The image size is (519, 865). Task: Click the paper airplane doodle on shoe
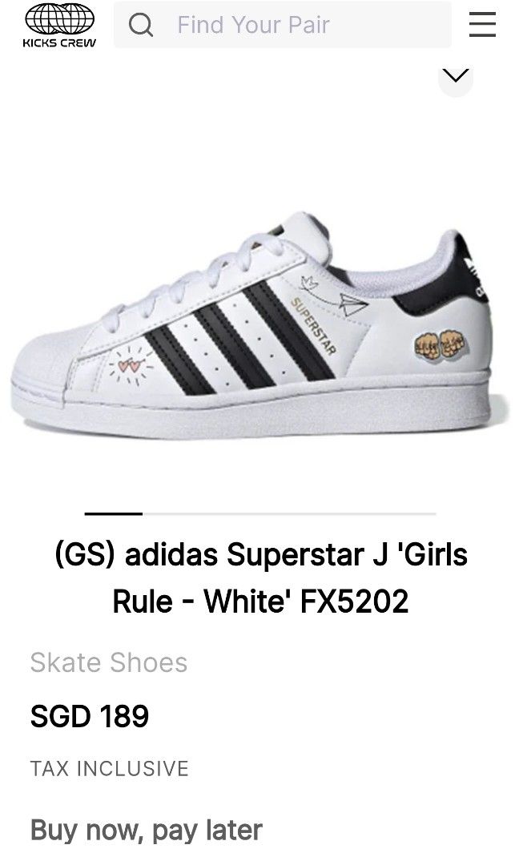click(352, 304)
